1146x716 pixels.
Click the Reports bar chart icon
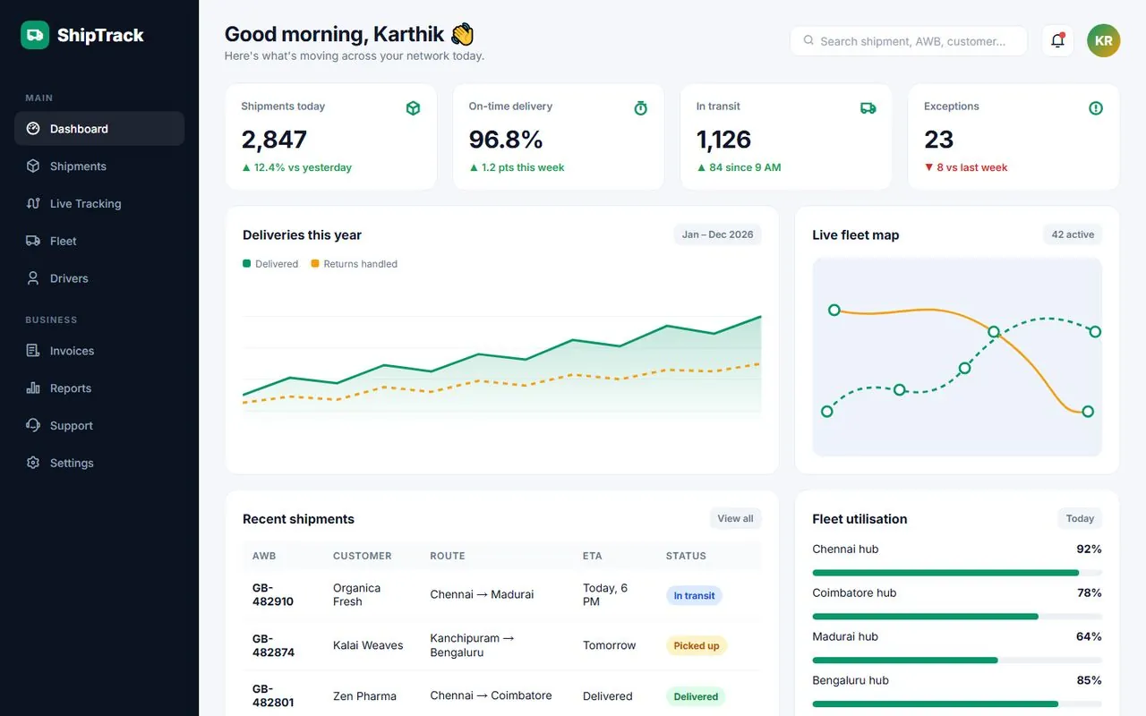tap(33, 388)
